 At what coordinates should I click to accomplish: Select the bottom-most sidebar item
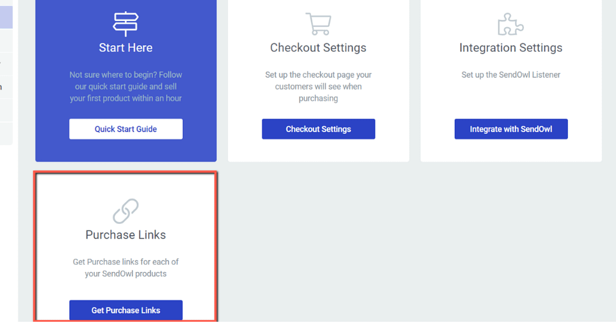(x=6, y=134)
